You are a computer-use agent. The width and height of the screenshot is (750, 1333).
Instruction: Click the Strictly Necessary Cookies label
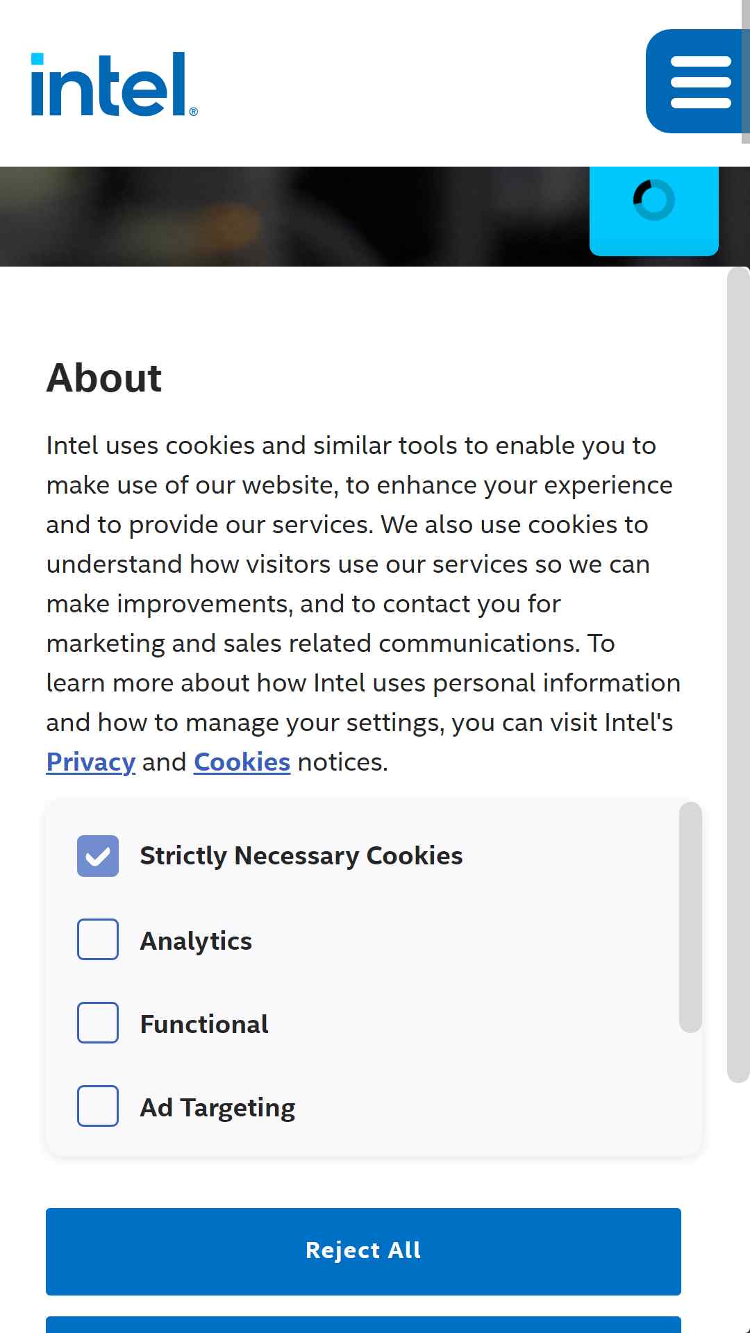(x=301, y=856)
